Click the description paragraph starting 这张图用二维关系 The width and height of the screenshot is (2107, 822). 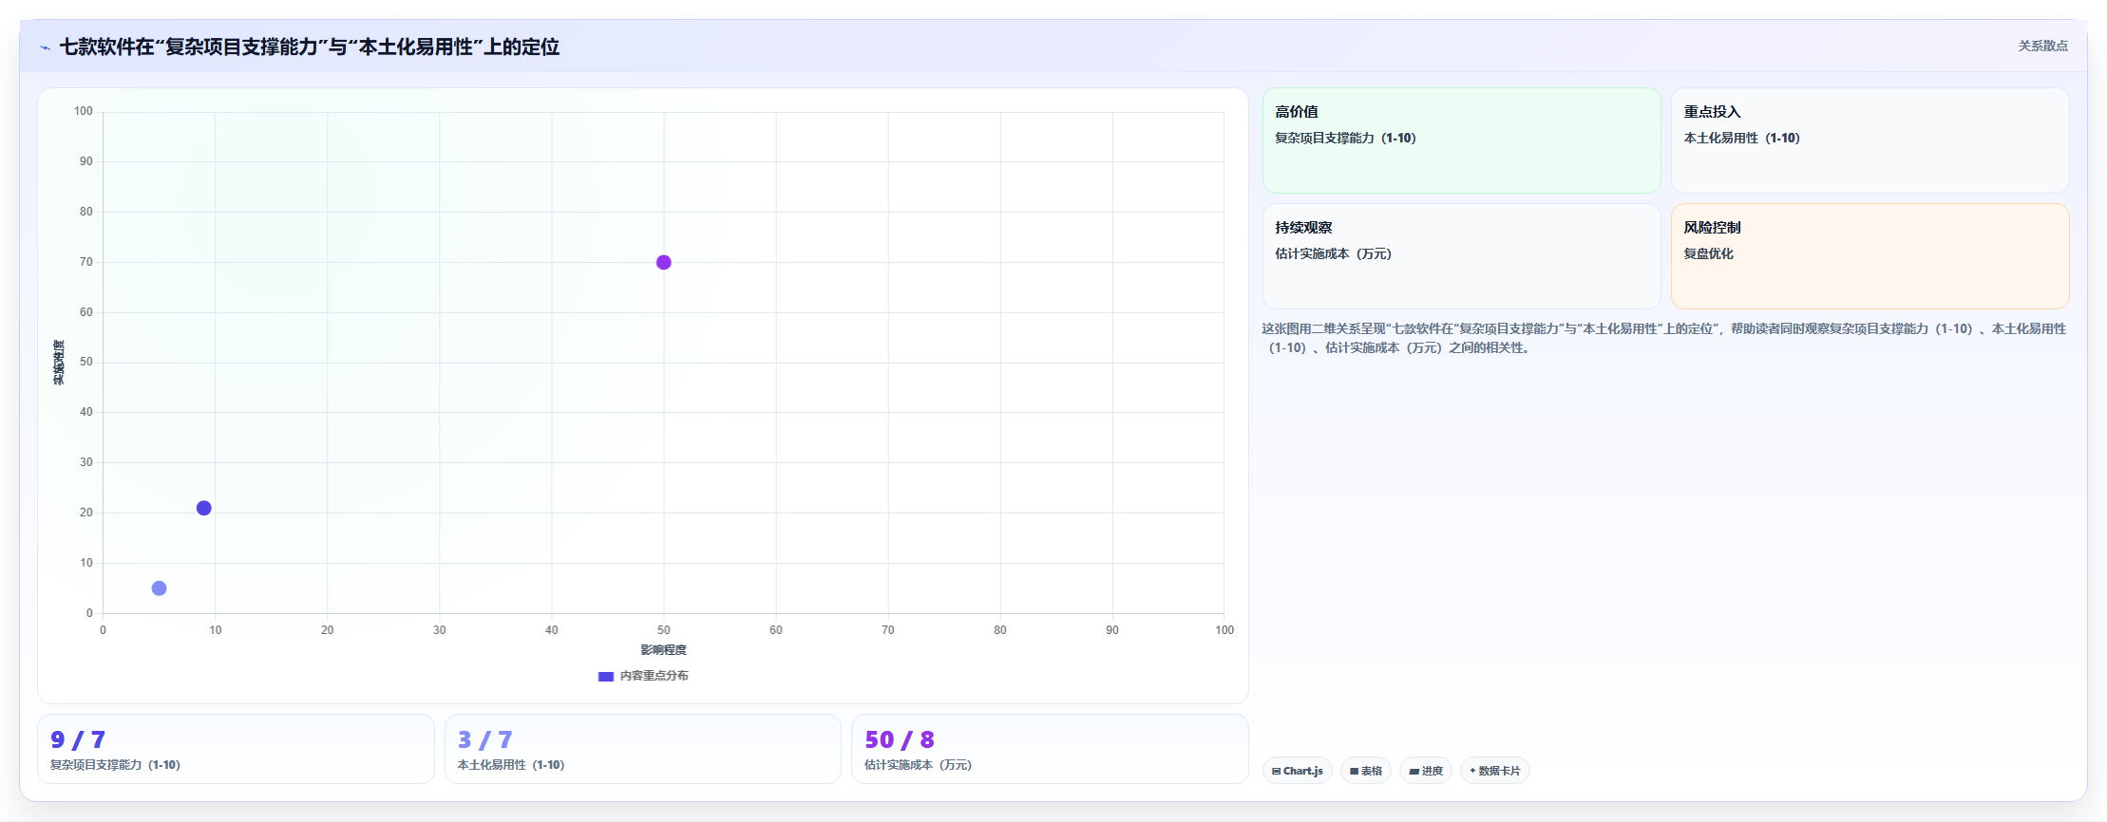coord(1664,338)
